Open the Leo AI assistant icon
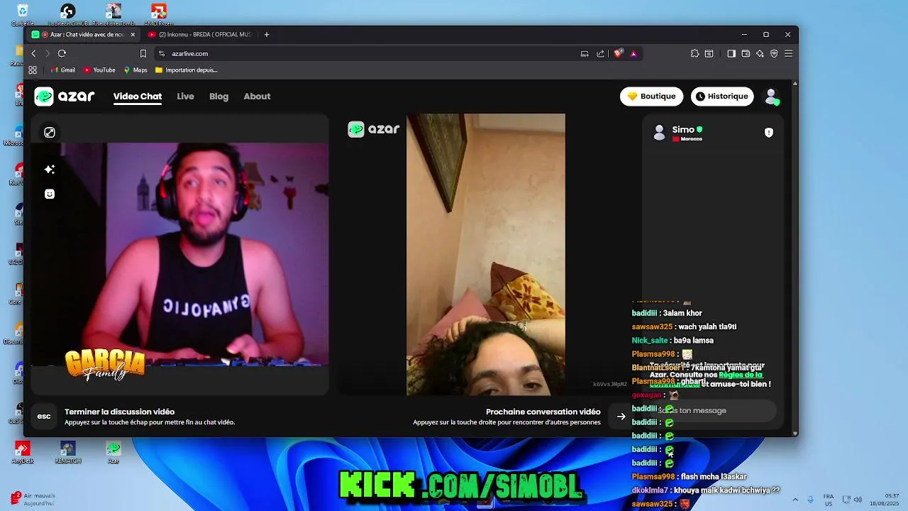Screen dimensions: 908x511 pos(760,53)
